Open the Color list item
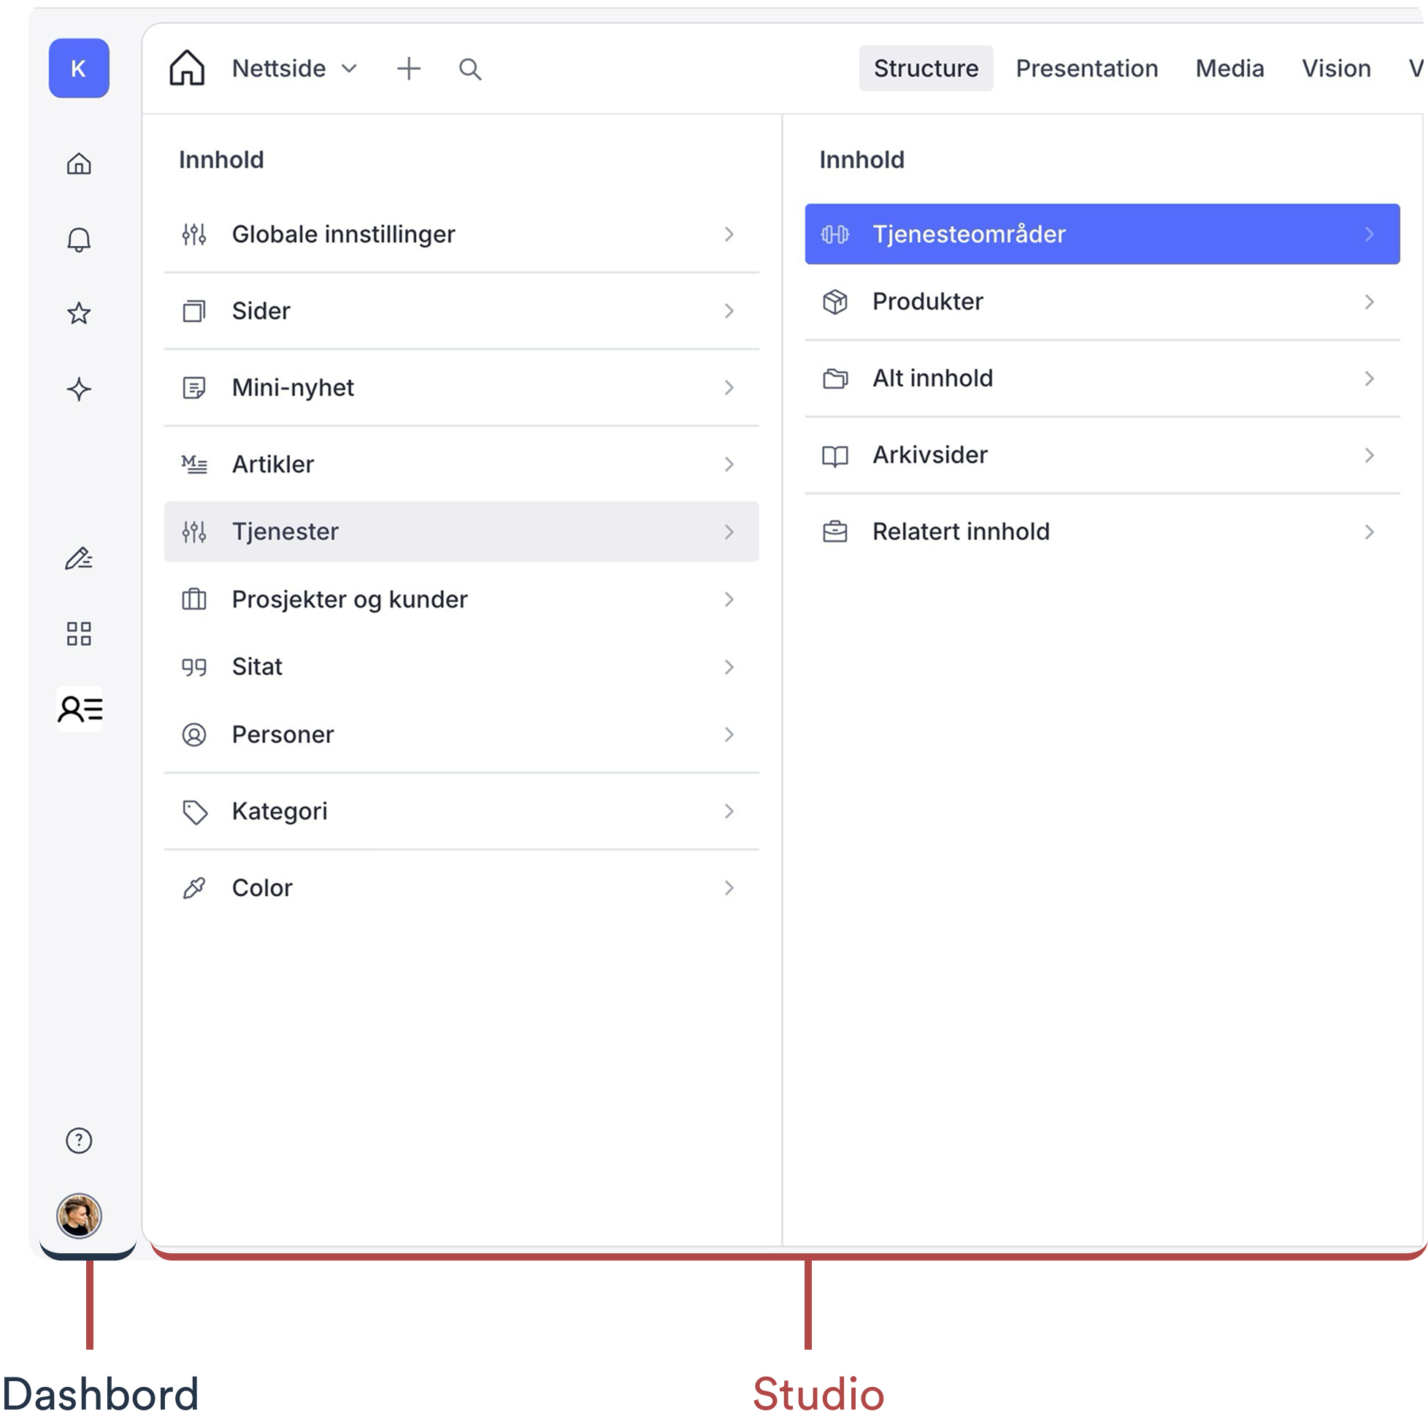The image size is (1428, 1422). point(461,887)
